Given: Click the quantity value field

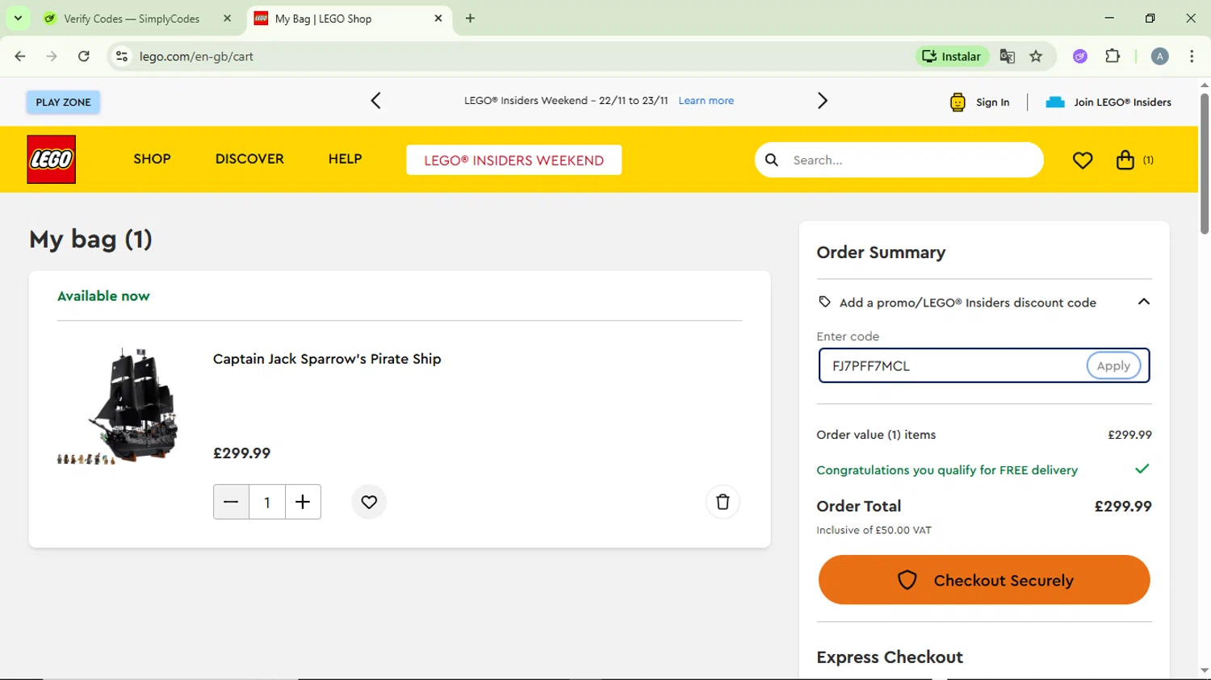Looking at the screenshot, I should click(267, 502).
